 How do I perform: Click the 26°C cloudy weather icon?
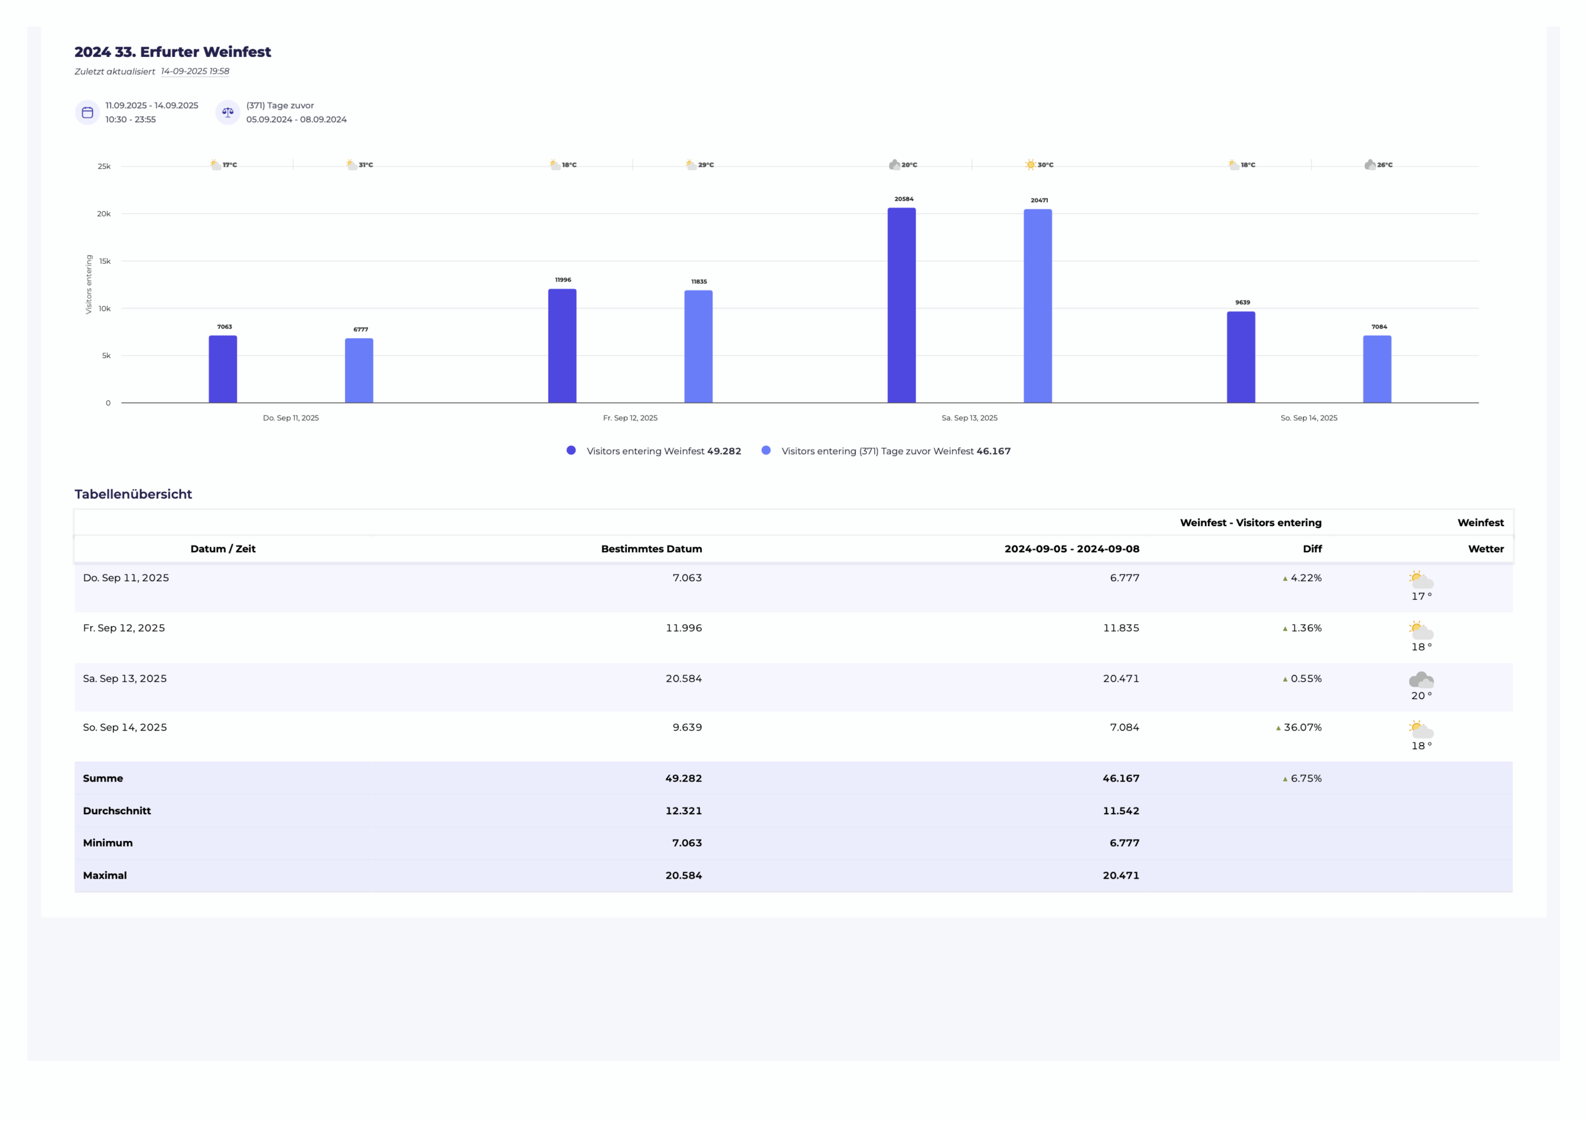click(x=1370, y=165)
